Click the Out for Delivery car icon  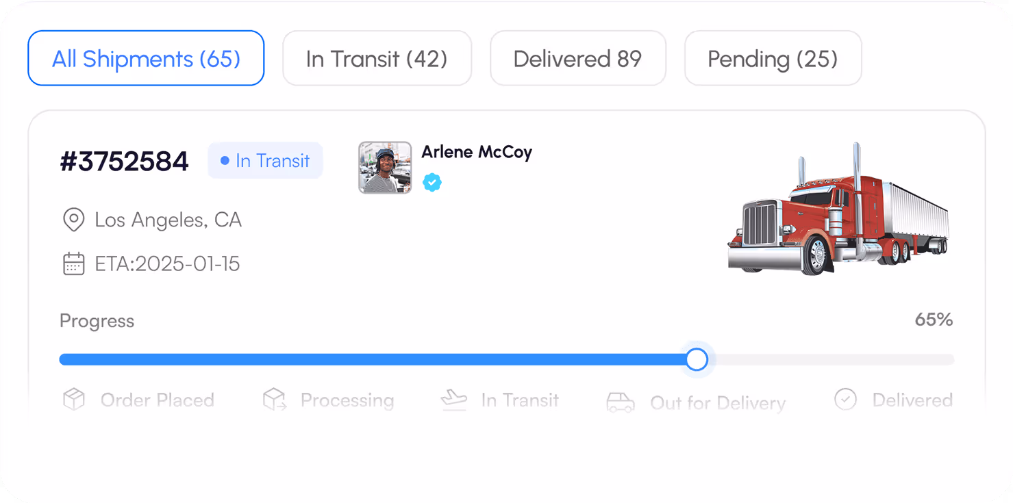pos(621,402)
